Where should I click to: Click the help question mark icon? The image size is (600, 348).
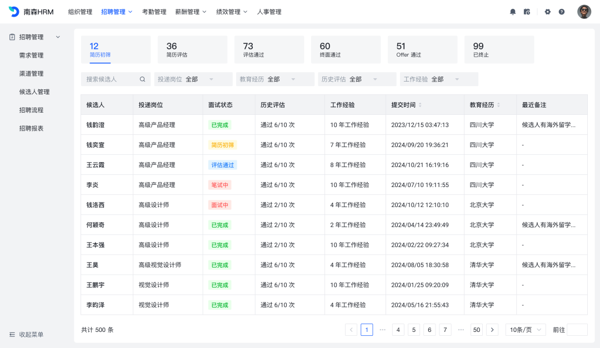click(562, 12)
